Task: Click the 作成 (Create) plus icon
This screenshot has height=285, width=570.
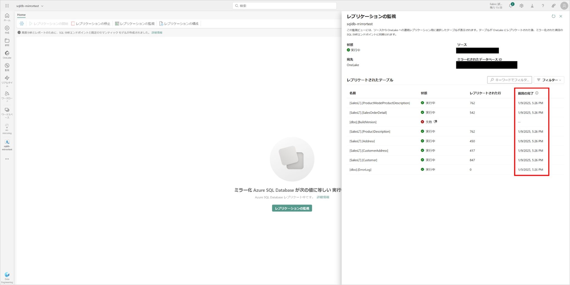Action: pyautogui.click(x=7, y=28)
